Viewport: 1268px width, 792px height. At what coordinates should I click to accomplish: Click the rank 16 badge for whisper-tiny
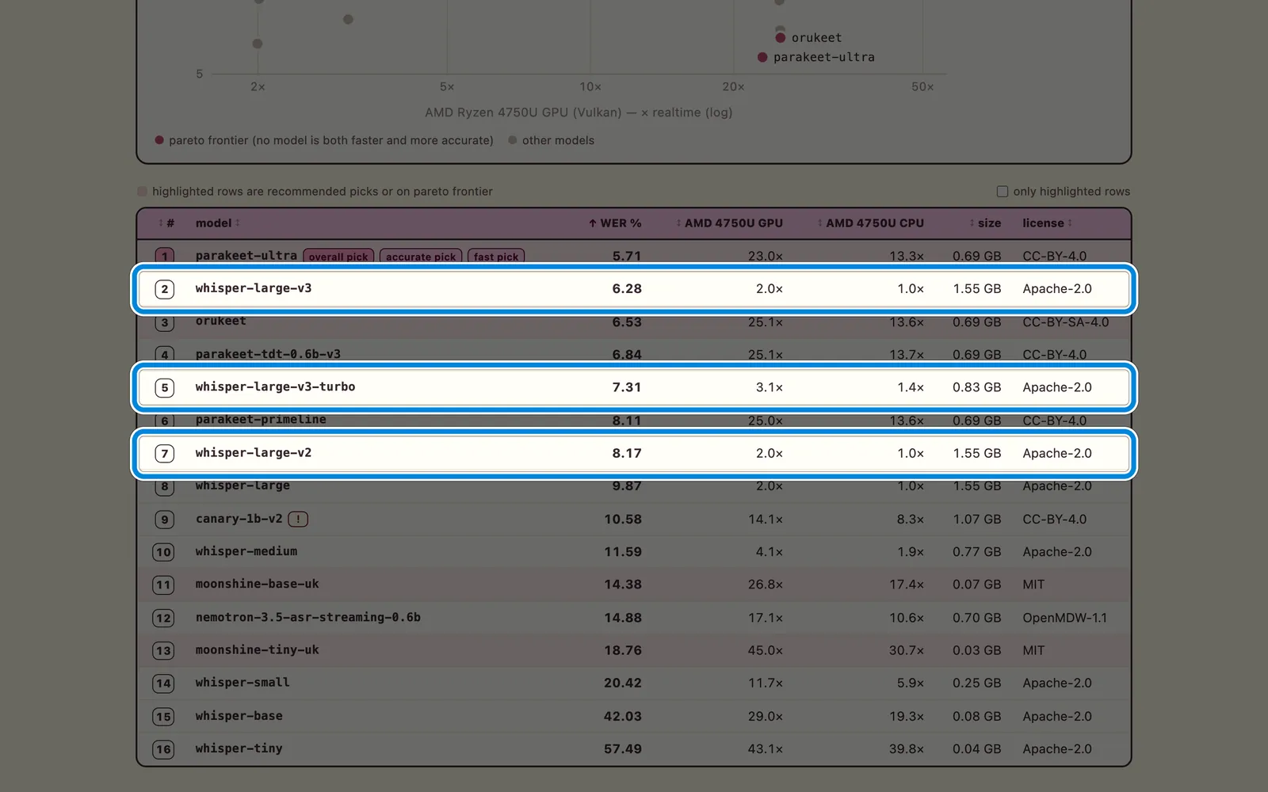(163, 749)
